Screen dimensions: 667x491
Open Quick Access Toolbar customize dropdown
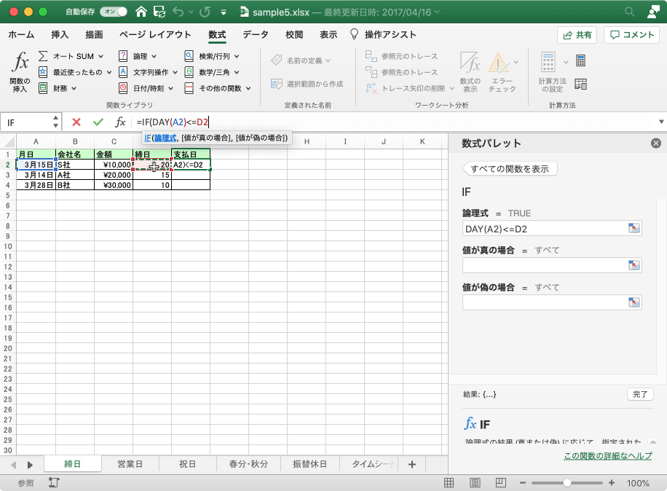[224, 12]
